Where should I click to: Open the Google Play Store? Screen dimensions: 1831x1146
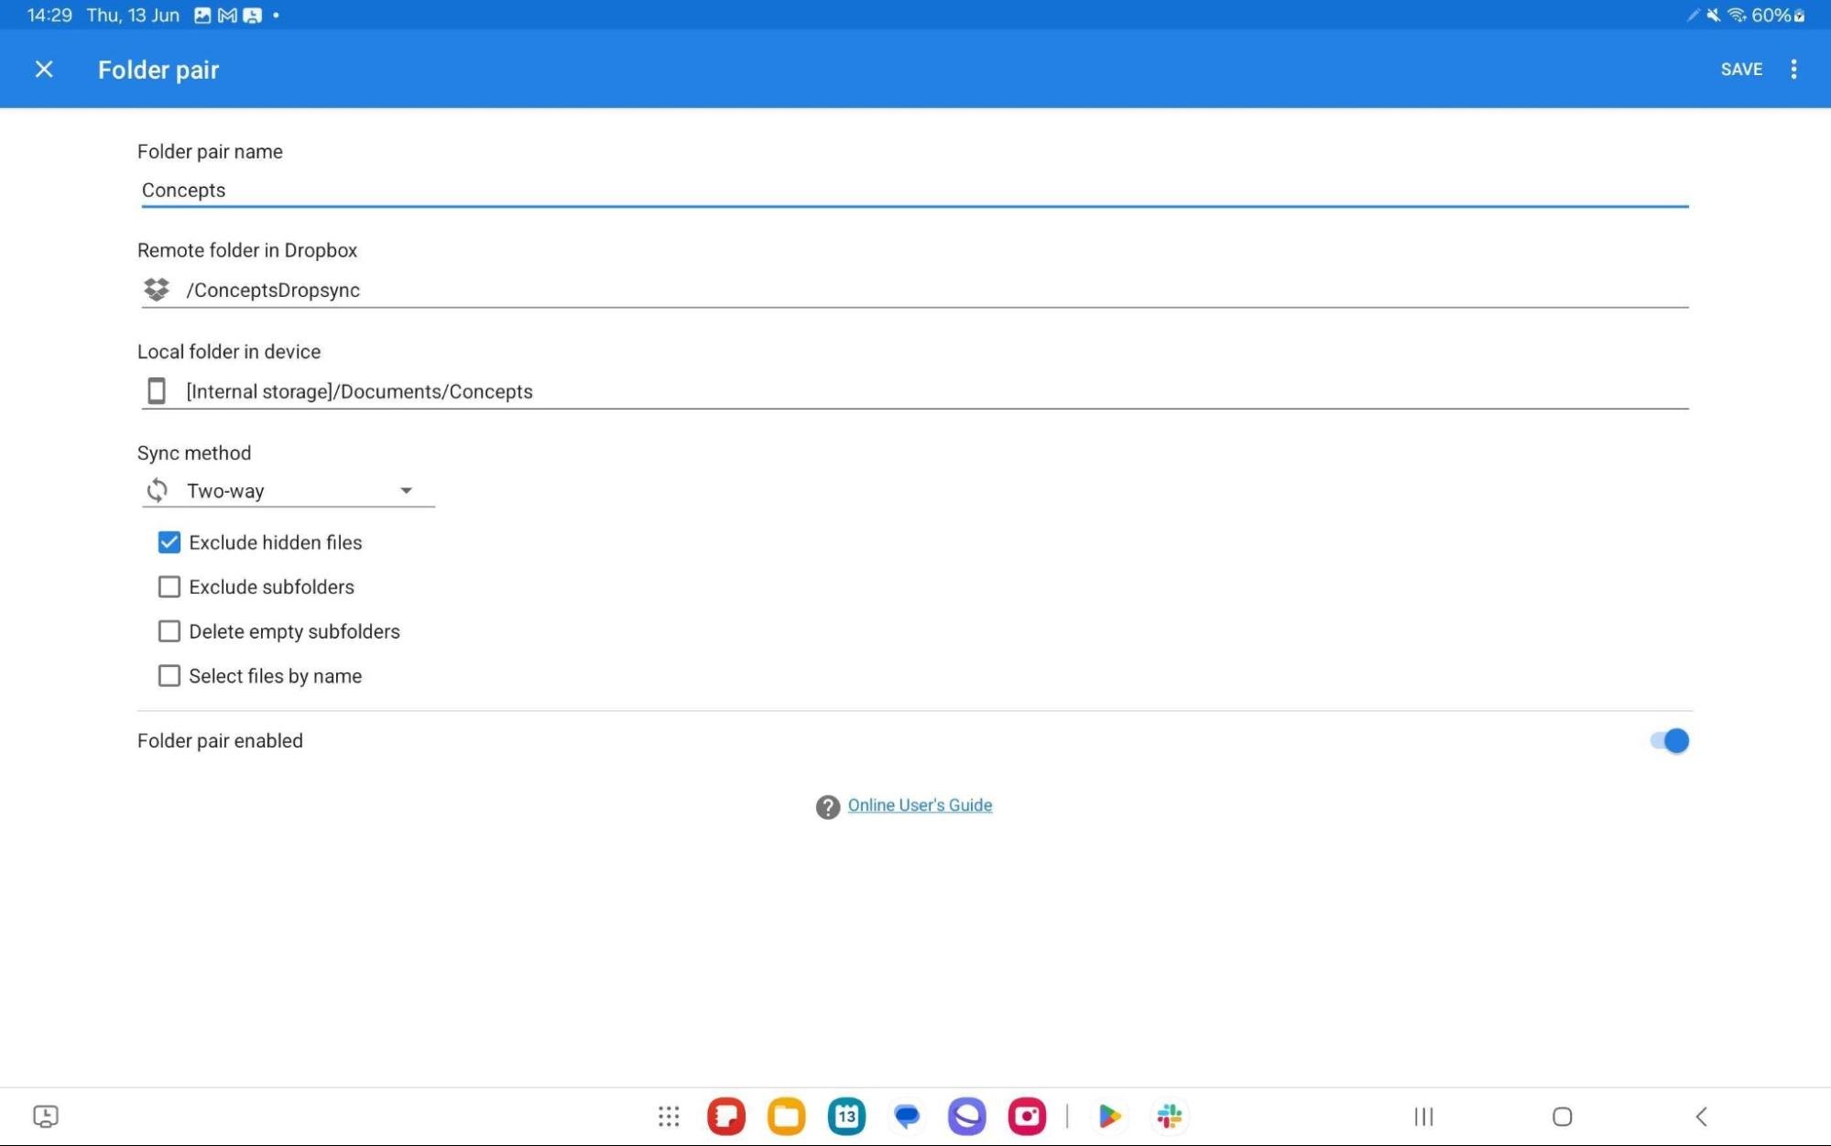coord(1109,1116)
